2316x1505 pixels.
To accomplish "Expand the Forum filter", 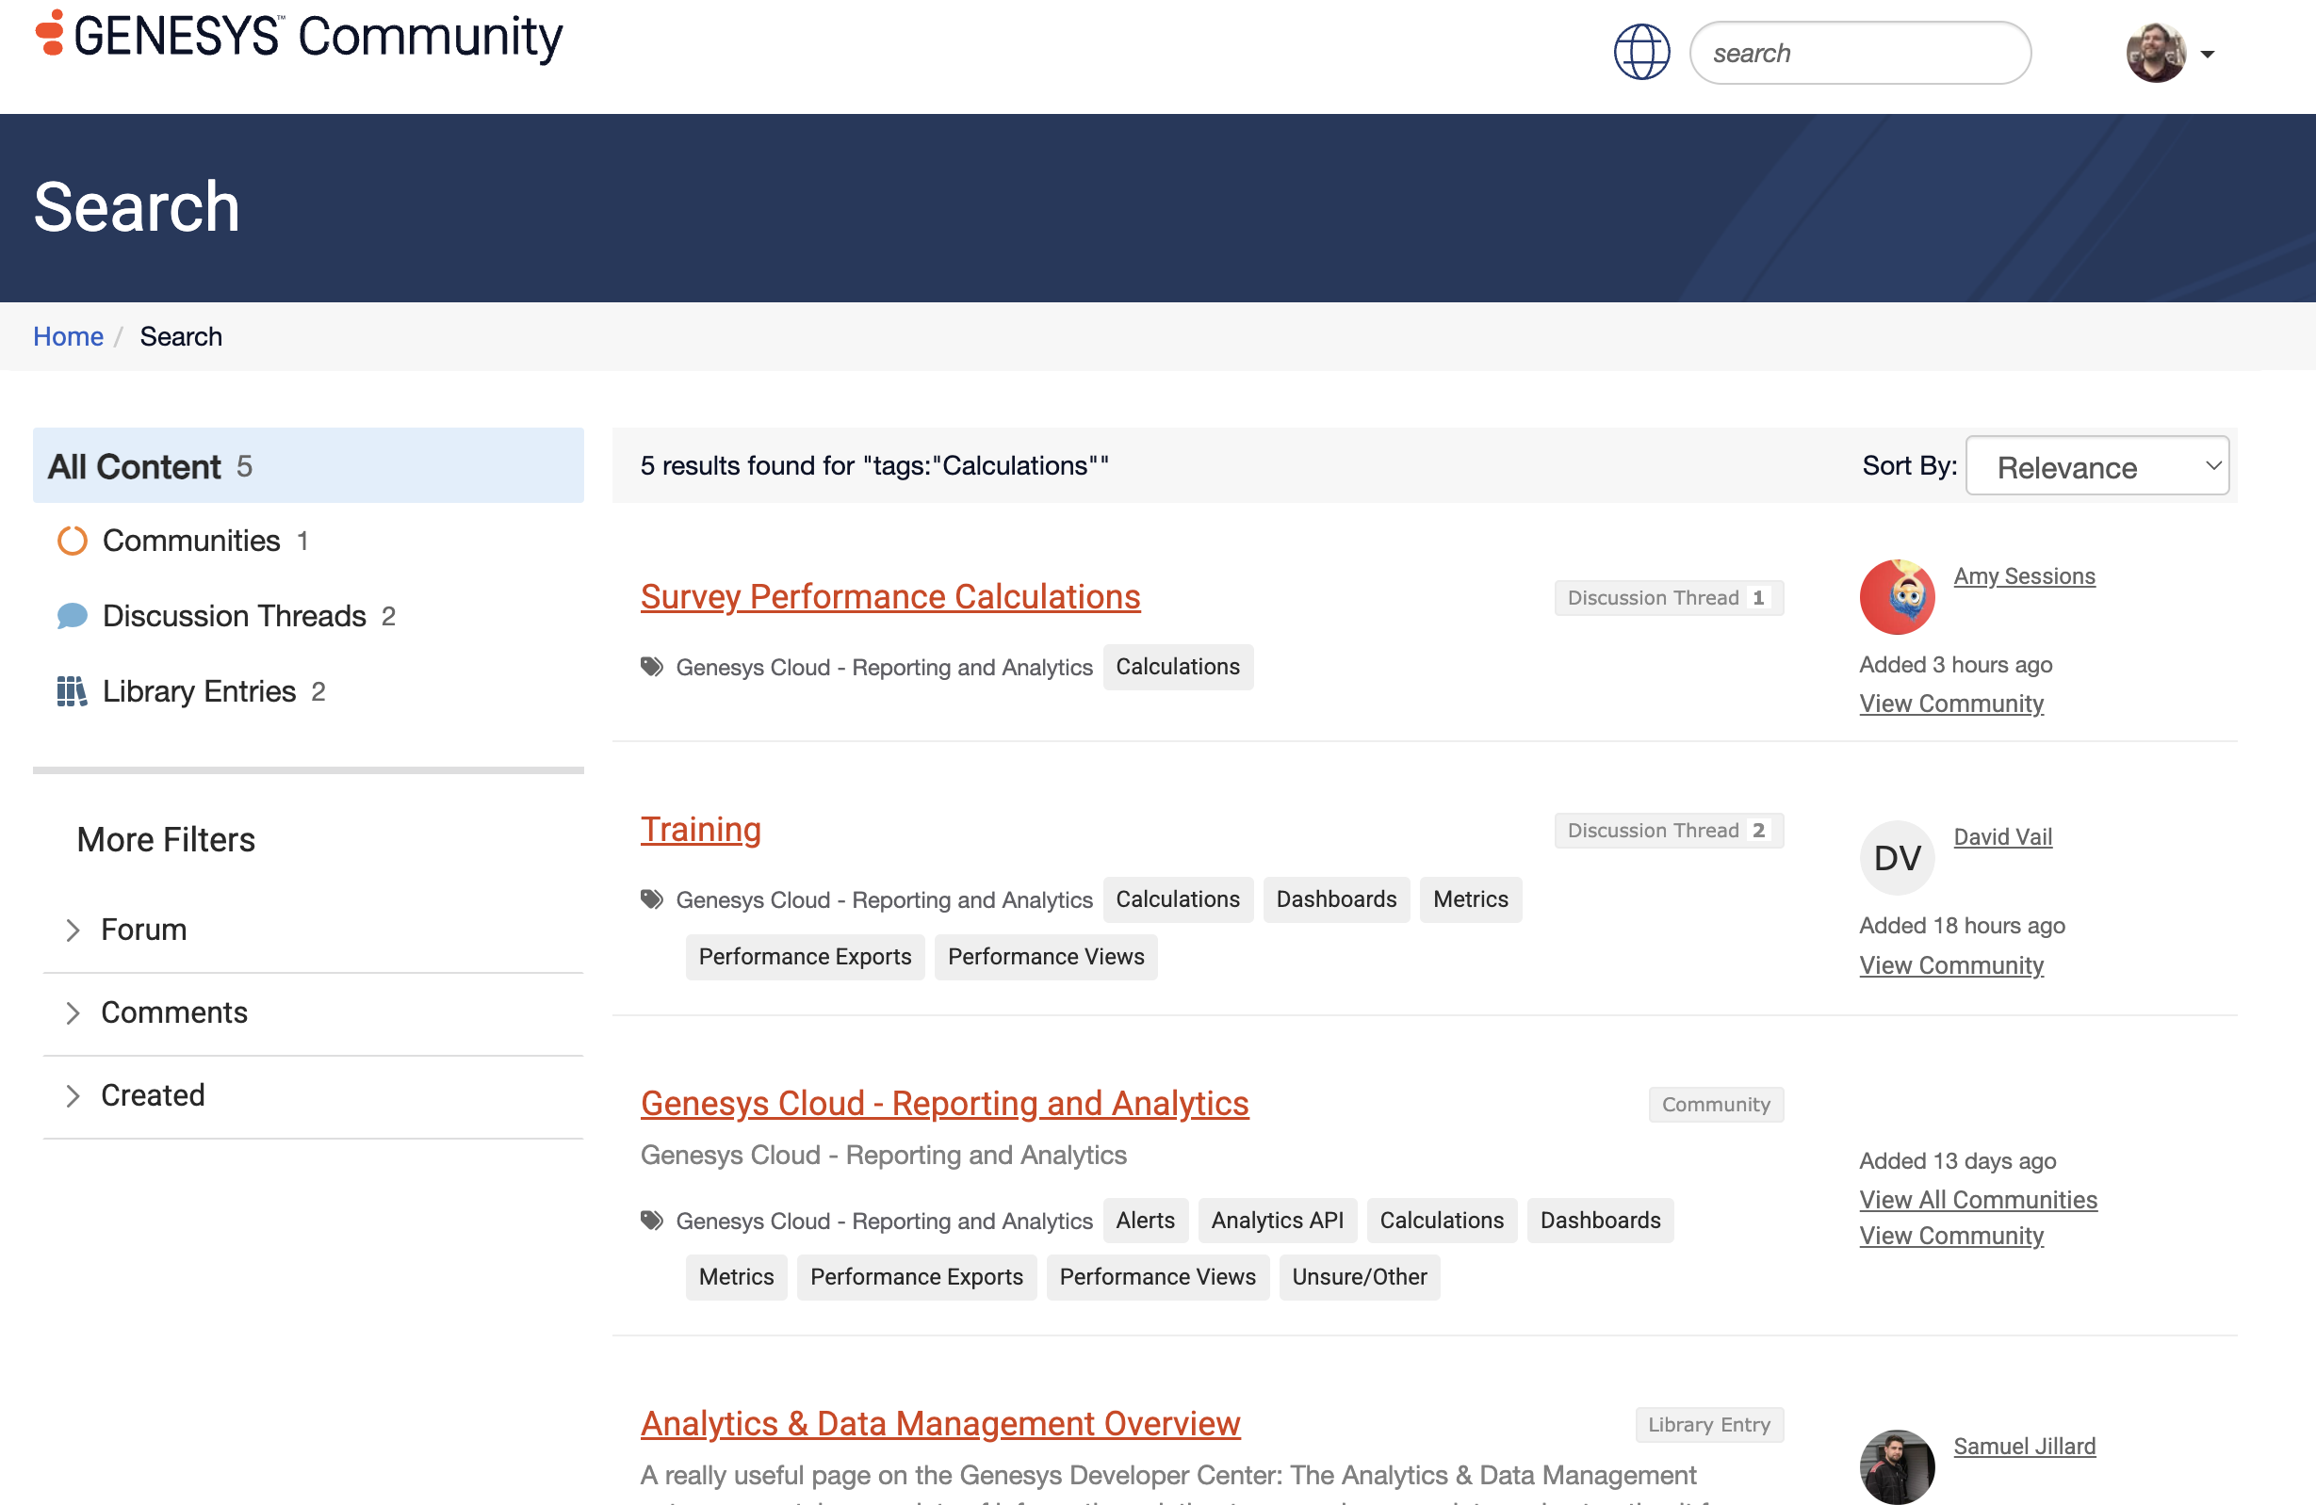I will (x=143, y=931).
